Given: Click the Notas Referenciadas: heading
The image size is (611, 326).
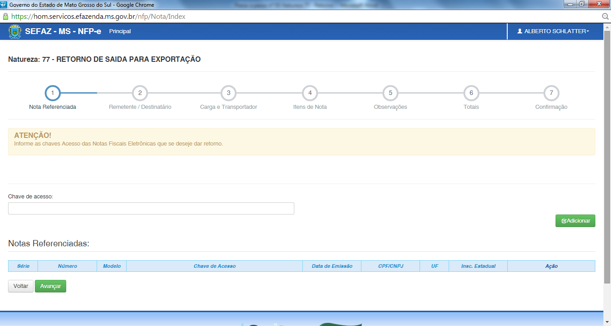Looking at the screenshot, I should point(49,243).
